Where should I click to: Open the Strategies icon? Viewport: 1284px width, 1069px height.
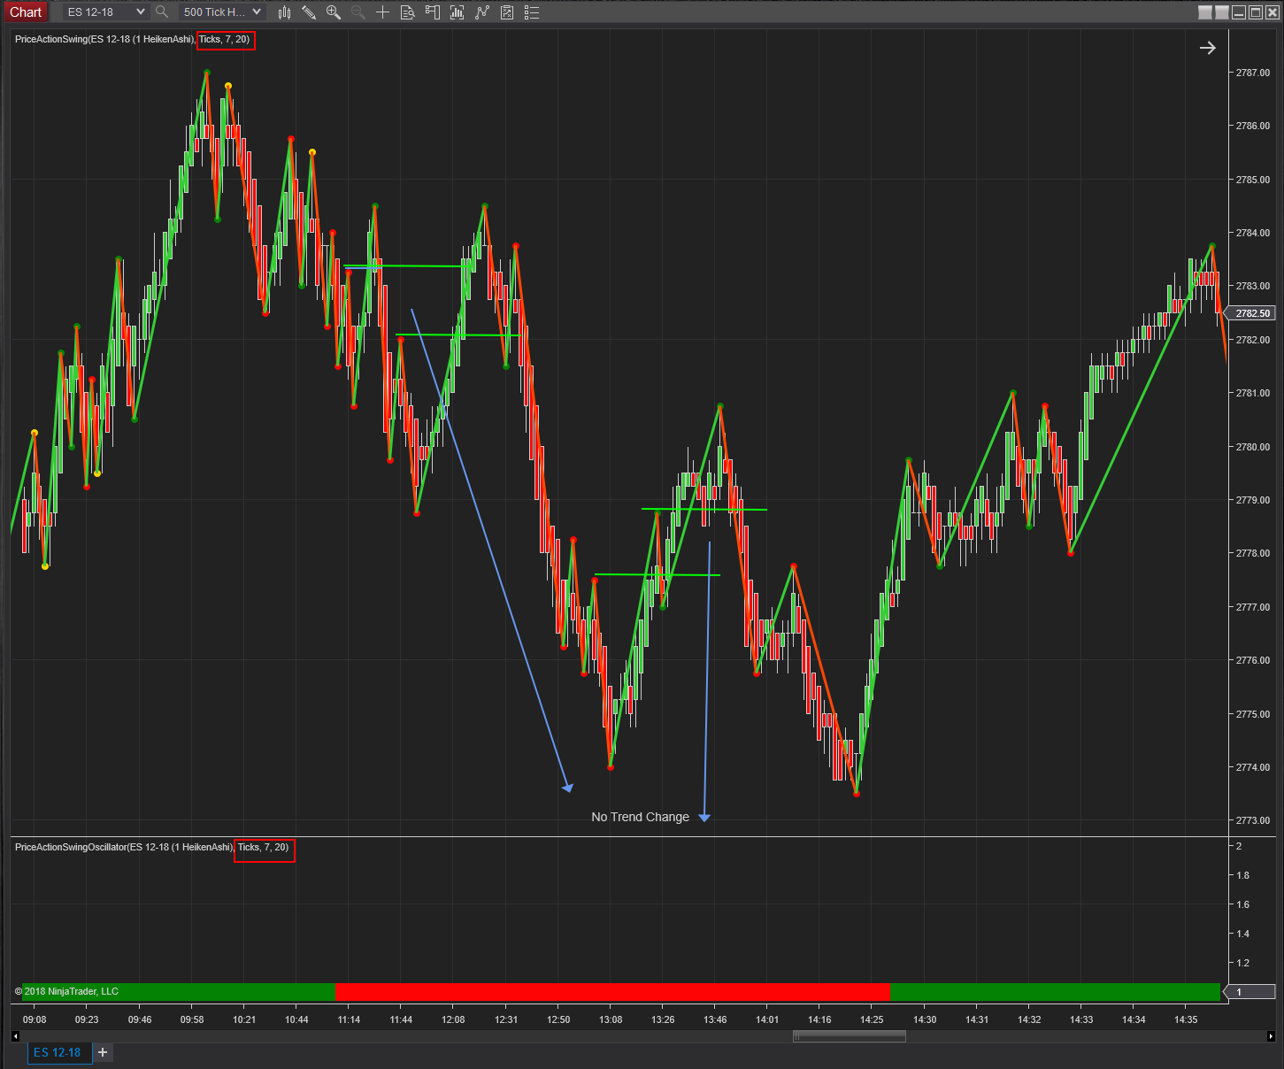click(482, 12)
